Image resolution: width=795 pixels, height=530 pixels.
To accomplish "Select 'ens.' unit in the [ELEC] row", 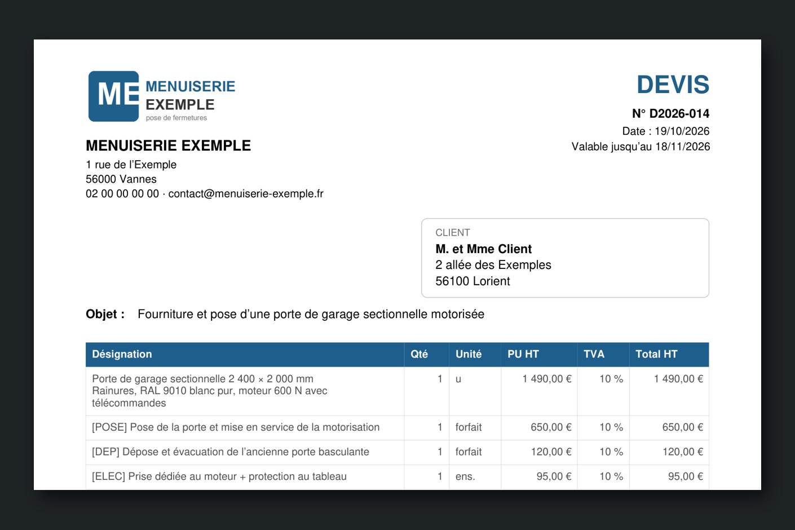I will [x=465, y=476].
